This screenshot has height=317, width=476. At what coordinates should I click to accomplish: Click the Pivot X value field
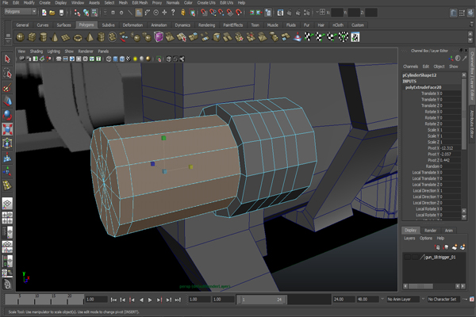[x=450, y=148]
